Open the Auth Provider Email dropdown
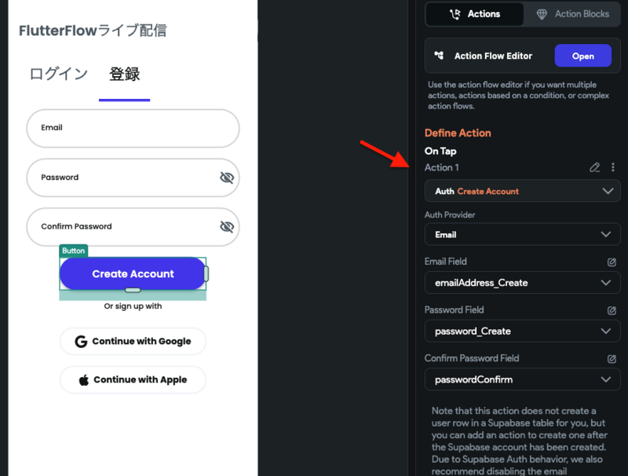Viewport: 628px width, 476px height. coord(522,234)
